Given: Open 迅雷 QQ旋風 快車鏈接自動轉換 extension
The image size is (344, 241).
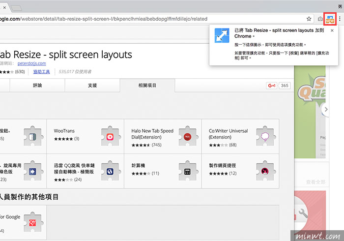Looking at the screenshot, I should pos(86,171).
